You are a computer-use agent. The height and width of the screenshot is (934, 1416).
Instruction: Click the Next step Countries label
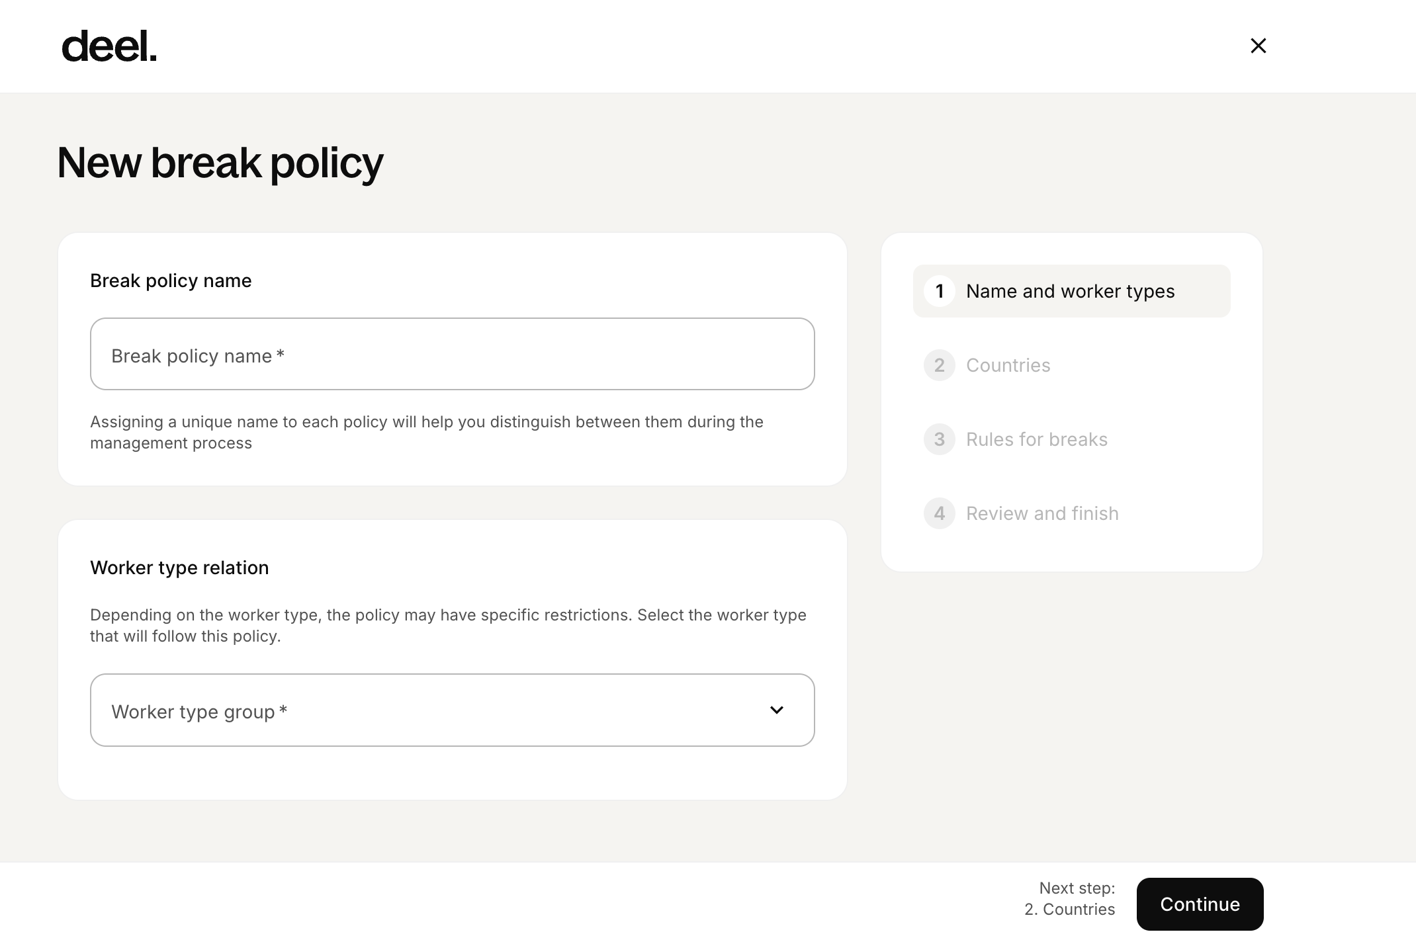point(1069,899)
